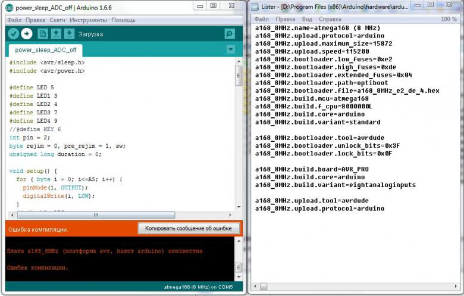Click the bootloader.file hex line
This screenshot has width=464, height=296.
(347, 91)
